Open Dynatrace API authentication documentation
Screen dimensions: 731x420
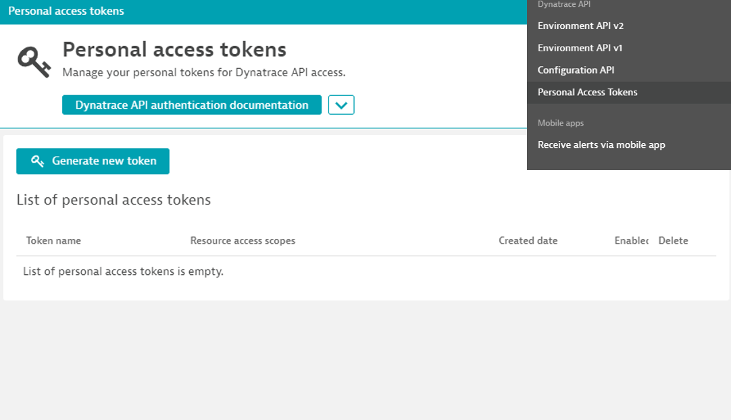click(192, 105)
